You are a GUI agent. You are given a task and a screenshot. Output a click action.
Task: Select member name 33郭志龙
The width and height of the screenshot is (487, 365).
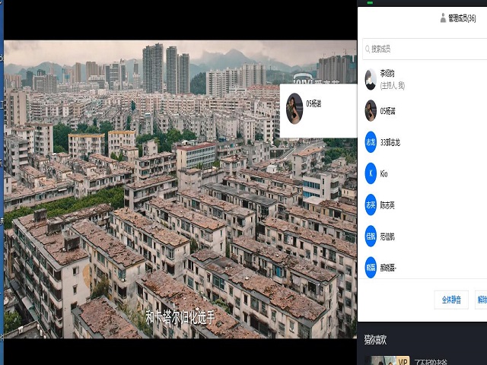click(390, 142)
